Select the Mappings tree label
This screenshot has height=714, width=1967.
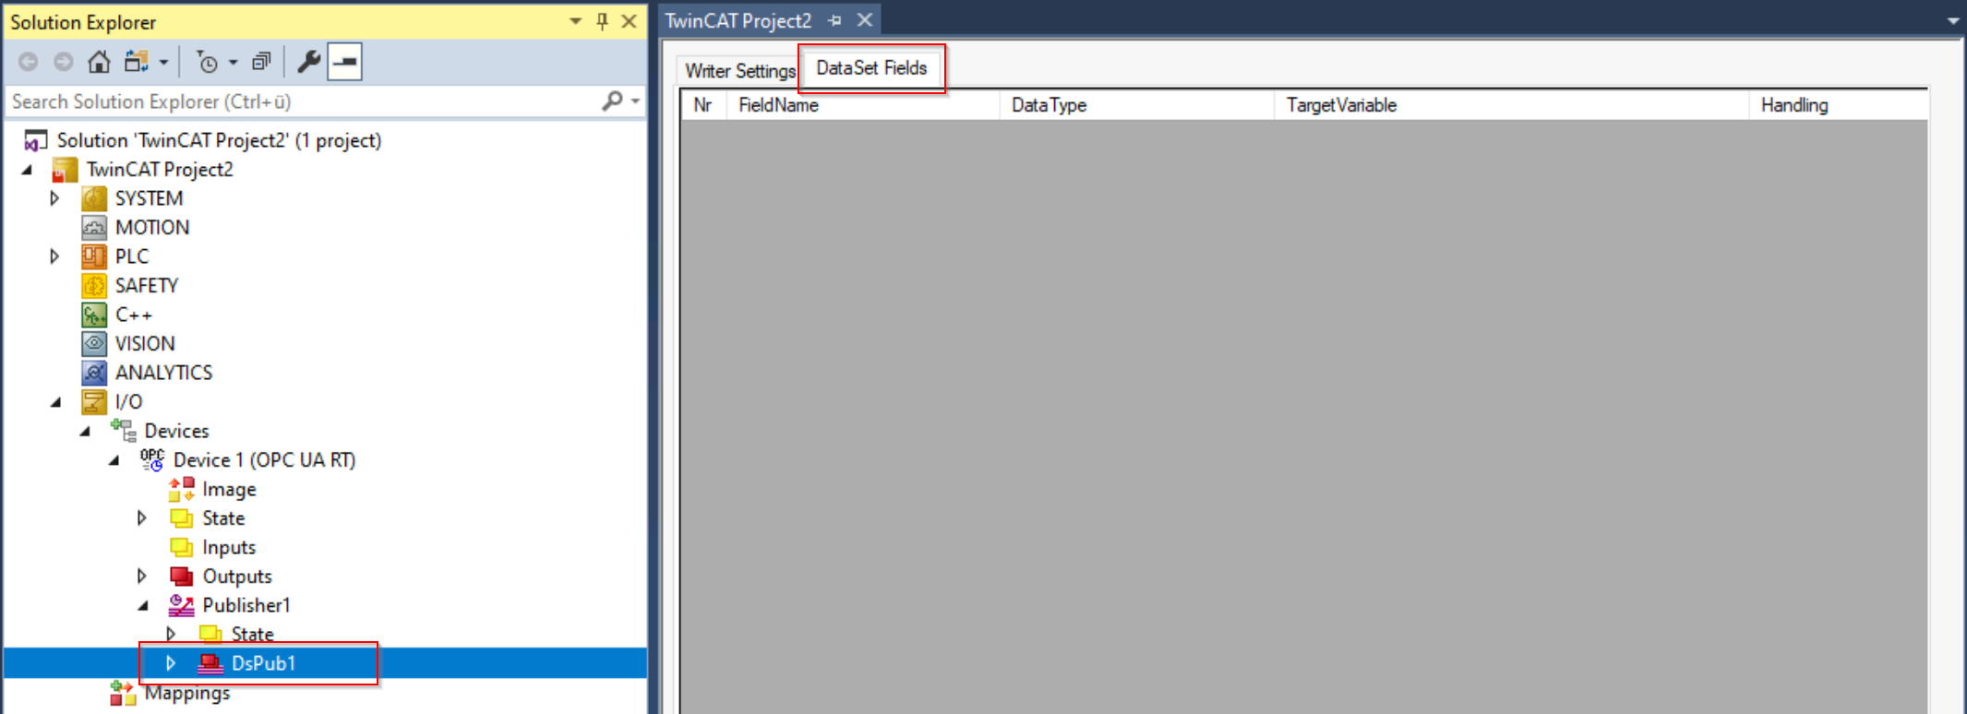[x=187, y=693]
